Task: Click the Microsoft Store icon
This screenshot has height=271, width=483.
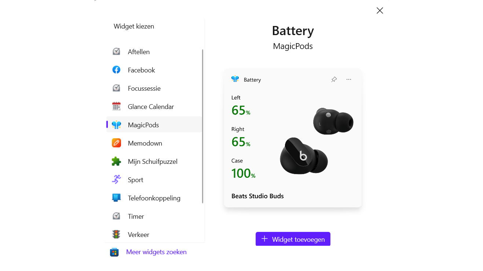Action: coord(114,252)
